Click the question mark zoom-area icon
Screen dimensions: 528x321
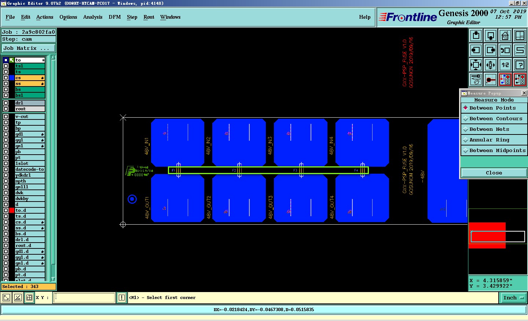point(520,65)
